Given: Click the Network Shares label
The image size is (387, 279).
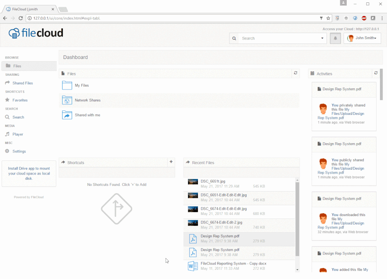Looking at the screenshot, I should pyautogui.click(x=87, y=100).
